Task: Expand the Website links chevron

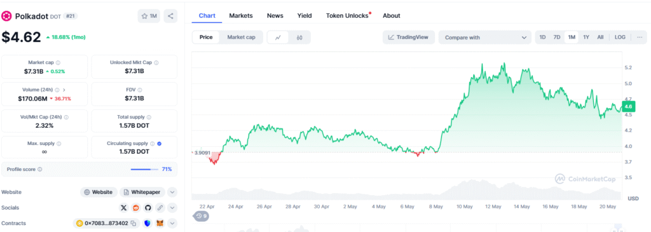Action: (172, 192)
